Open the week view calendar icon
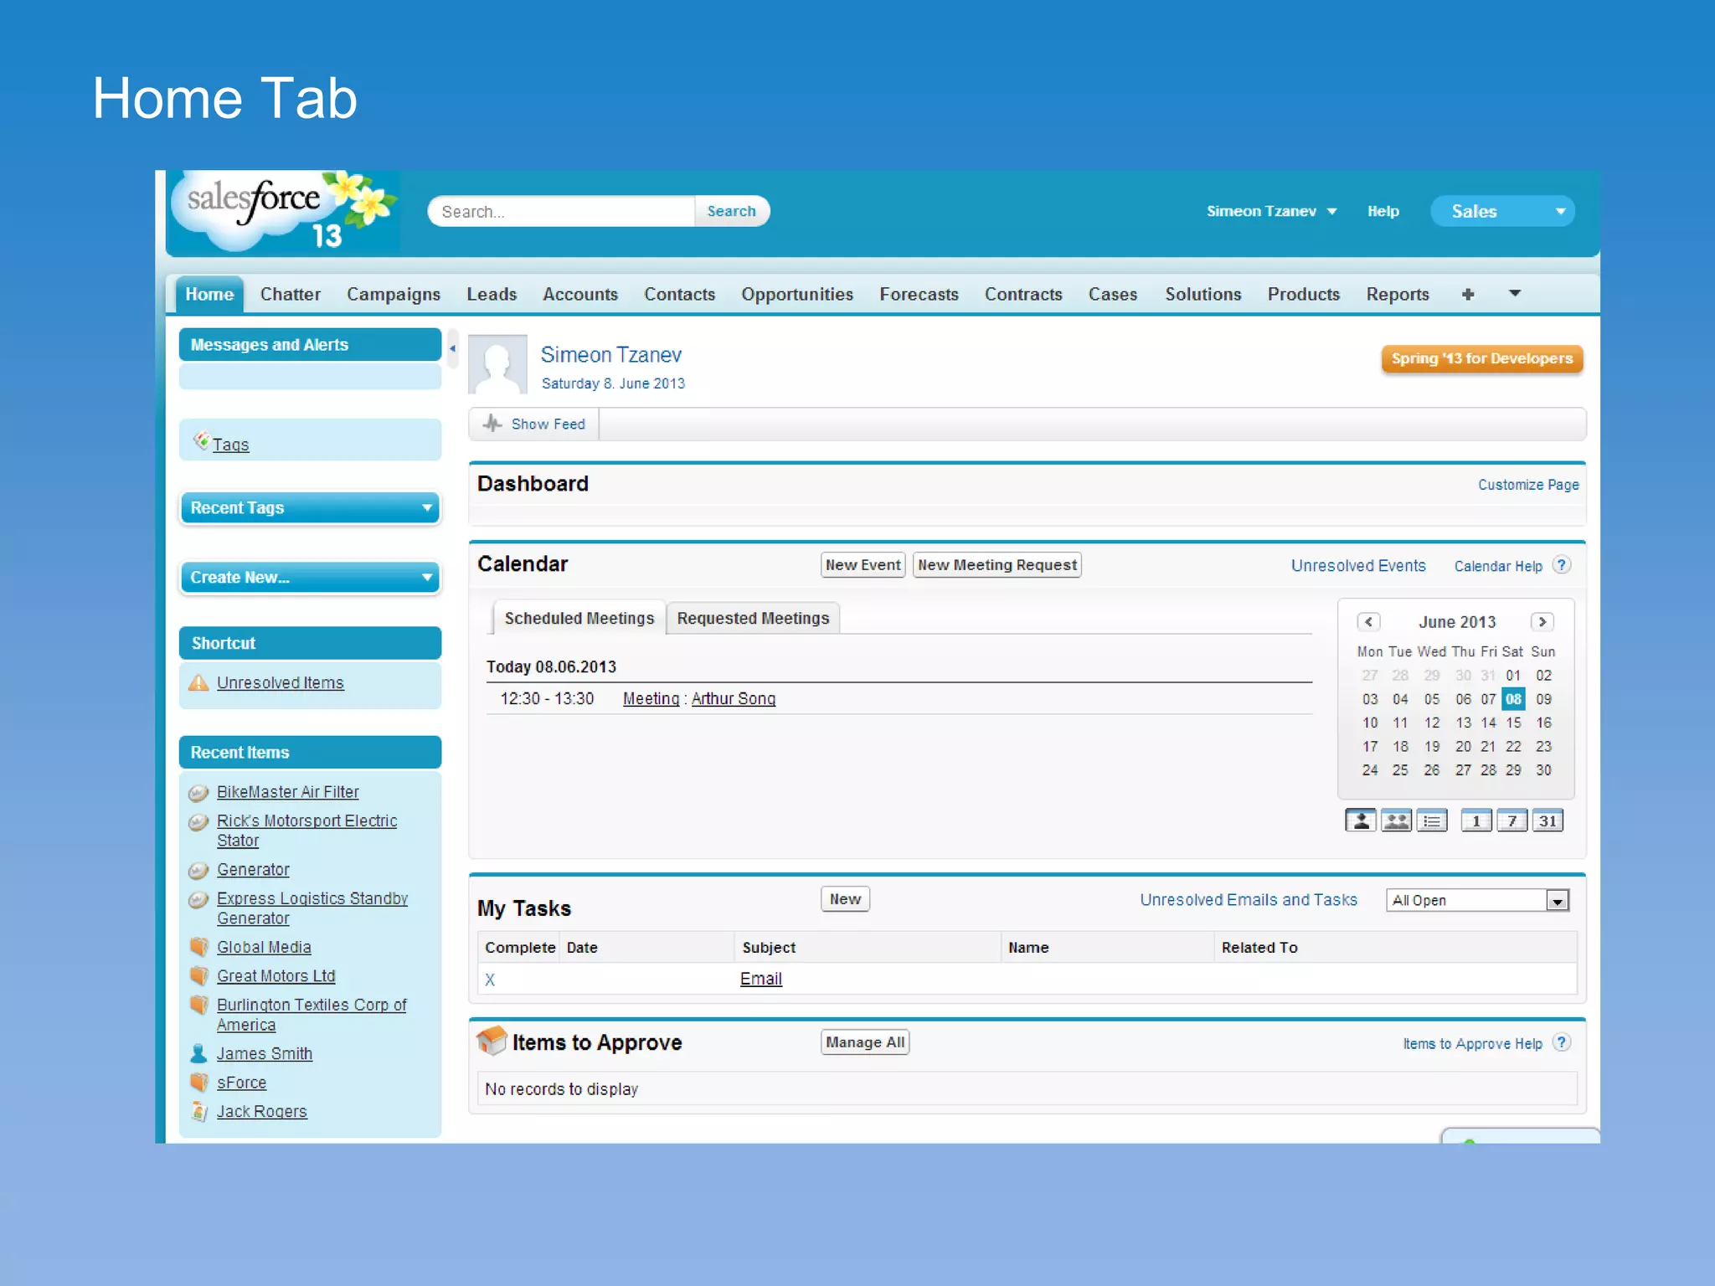 tap(1512, 820)
